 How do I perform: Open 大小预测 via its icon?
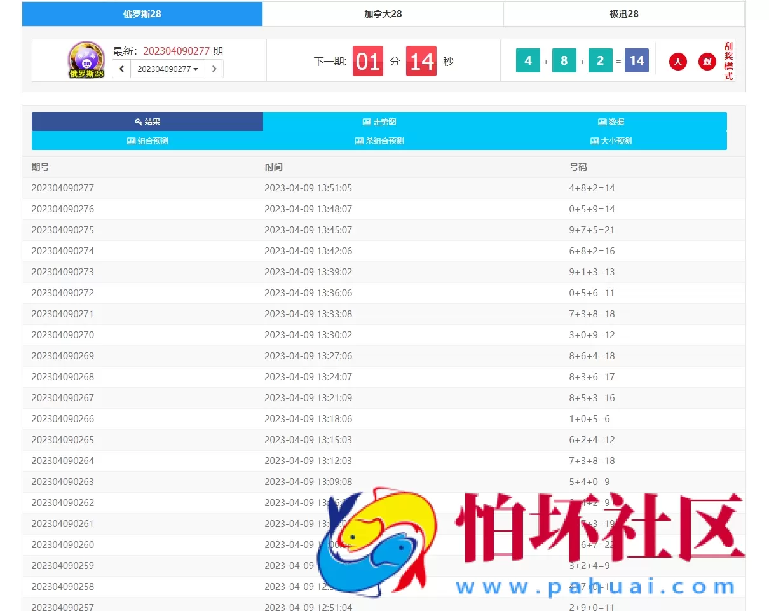(595, 141)
